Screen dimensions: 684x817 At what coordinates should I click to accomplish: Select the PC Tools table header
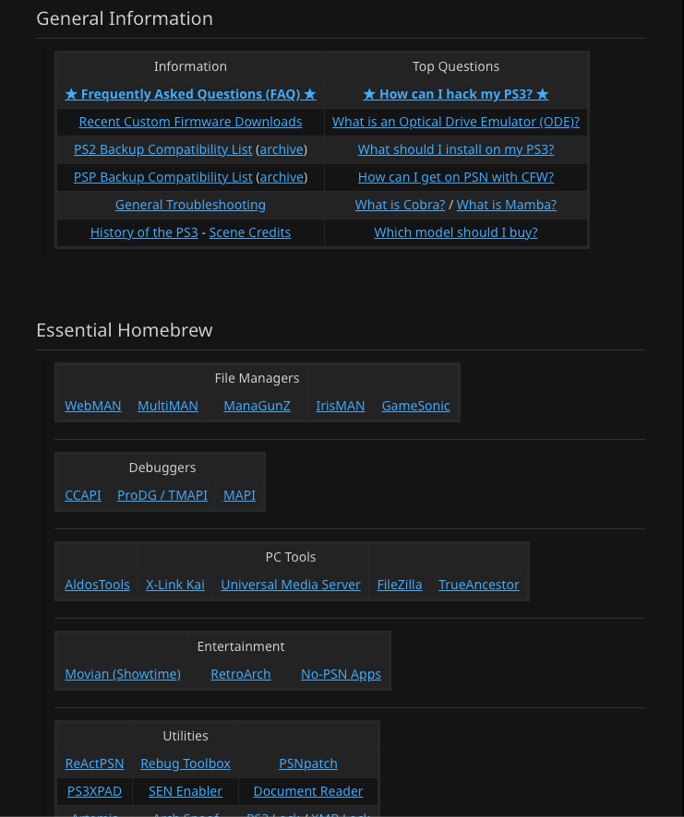(291, 558)
